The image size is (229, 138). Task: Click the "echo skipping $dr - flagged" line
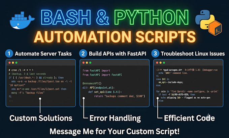(x=186, y=98)
